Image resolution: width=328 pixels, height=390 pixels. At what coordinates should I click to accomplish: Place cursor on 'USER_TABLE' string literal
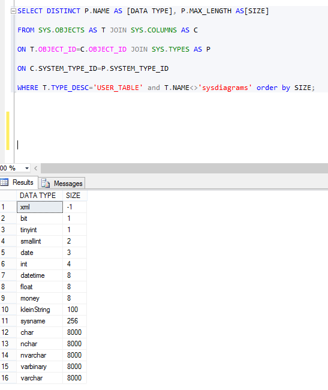pos(118,88)
